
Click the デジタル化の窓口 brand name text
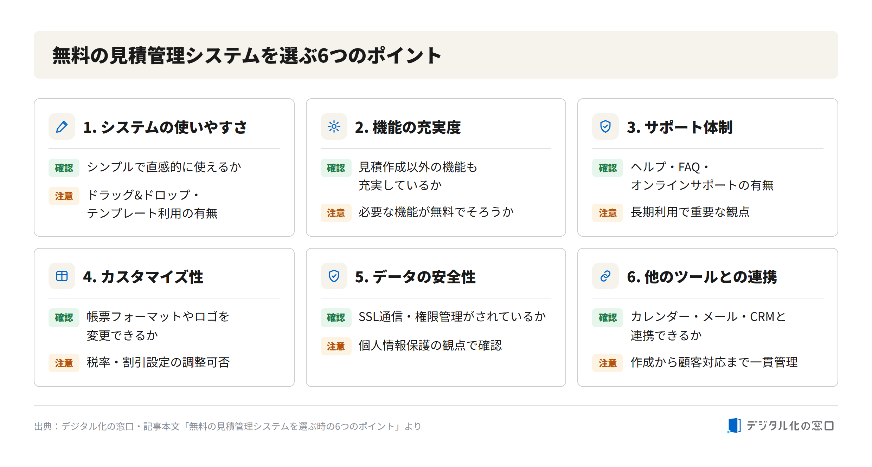pyautogui.click(x=790, y=426)
